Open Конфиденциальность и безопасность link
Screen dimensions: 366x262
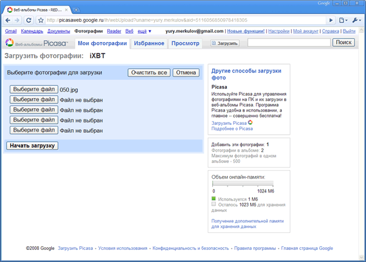point(191,248)
